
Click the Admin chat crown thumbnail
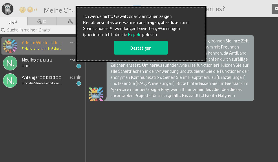[10, 46]
